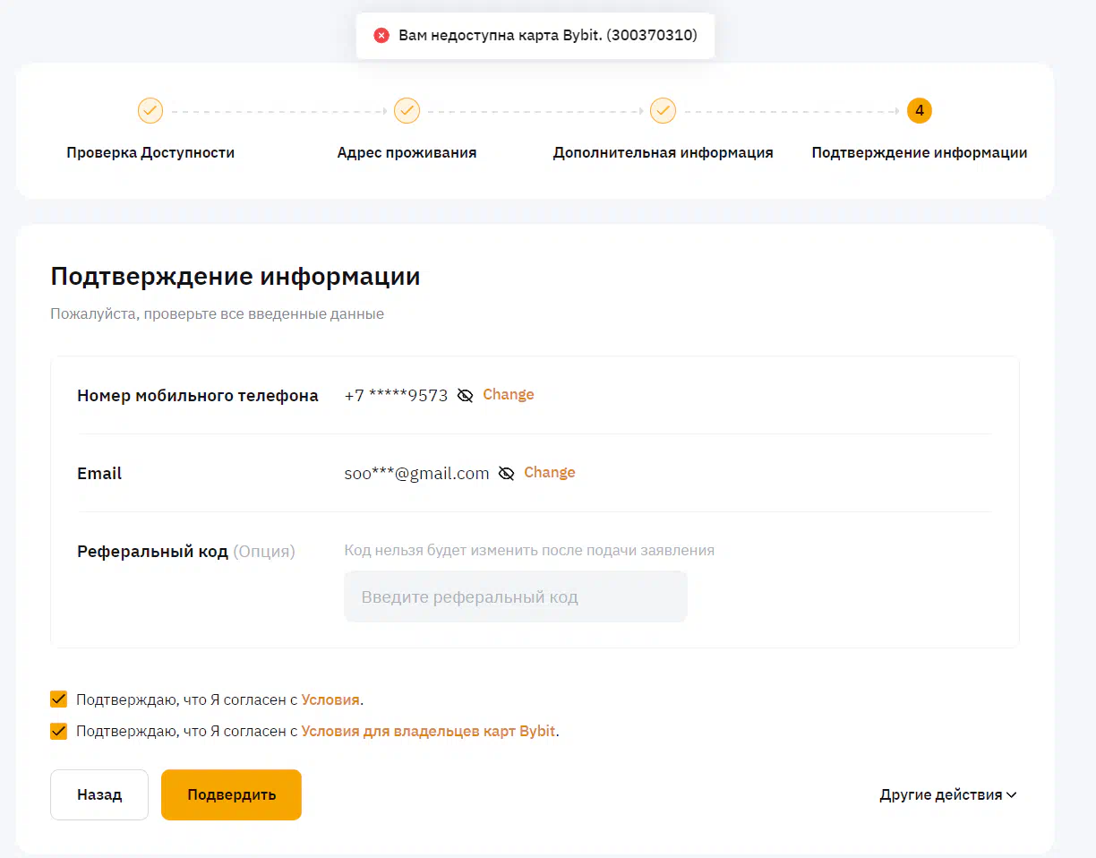The width and height of the screenshot is (1096, 858).
Task: Select Подтверждение информации step label
Action: pyautogui.click(x=920, y=152)
